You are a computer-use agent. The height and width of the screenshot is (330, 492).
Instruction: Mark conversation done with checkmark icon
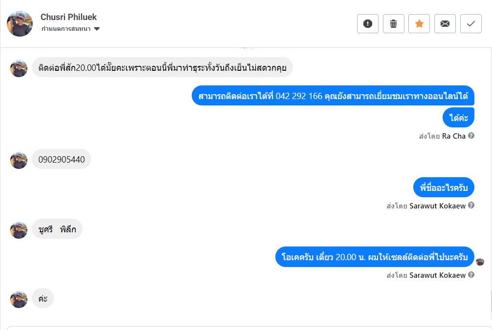(471, 23)
